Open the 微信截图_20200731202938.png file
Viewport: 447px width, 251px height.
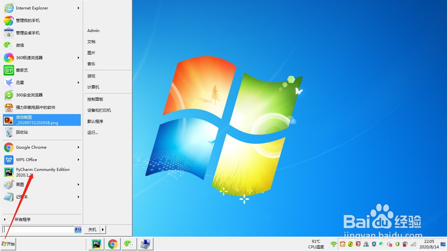[x=42, y=120]
